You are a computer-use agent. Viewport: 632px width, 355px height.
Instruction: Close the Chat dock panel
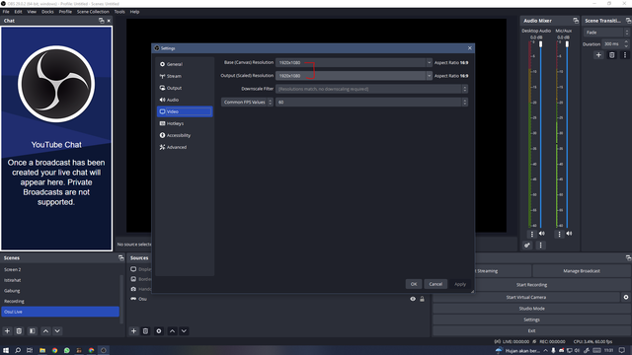tap(109, 21)
